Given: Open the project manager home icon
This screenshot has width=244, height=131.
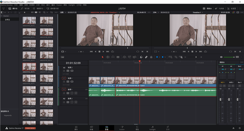Looking at the screenshot, I should click(234, 128).
